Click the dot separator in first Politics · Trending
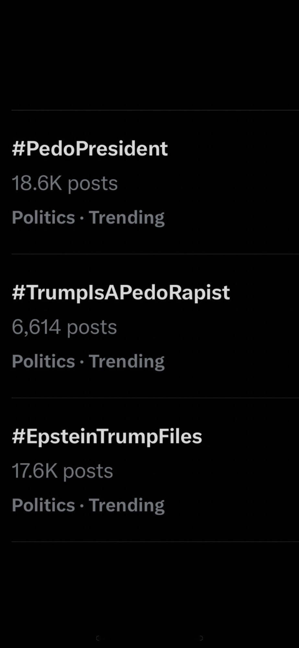This screenshot has height=648, width=299. [x=82, y=218]
